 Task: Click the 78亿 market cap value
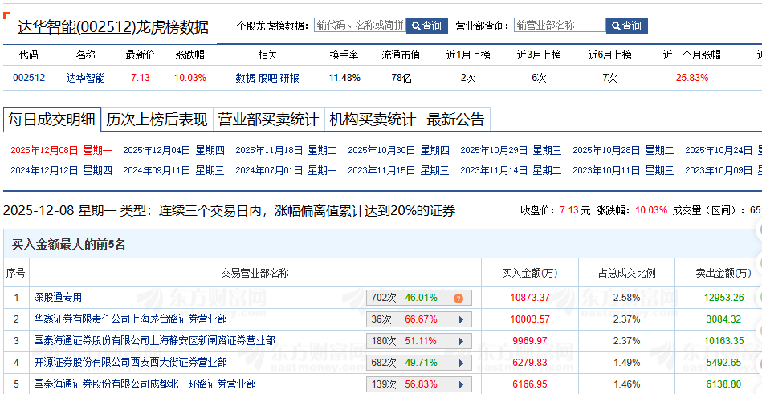(x=401, y=78)
